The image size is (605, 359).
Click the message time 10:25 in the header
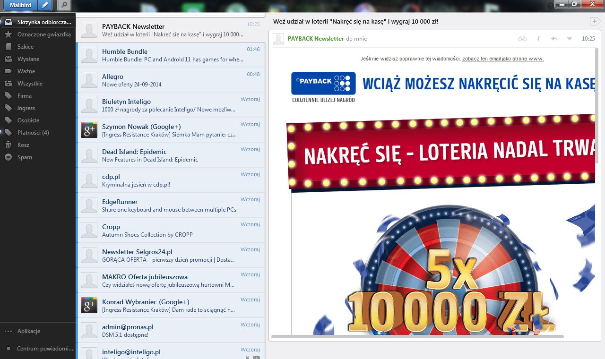point(588,39)
